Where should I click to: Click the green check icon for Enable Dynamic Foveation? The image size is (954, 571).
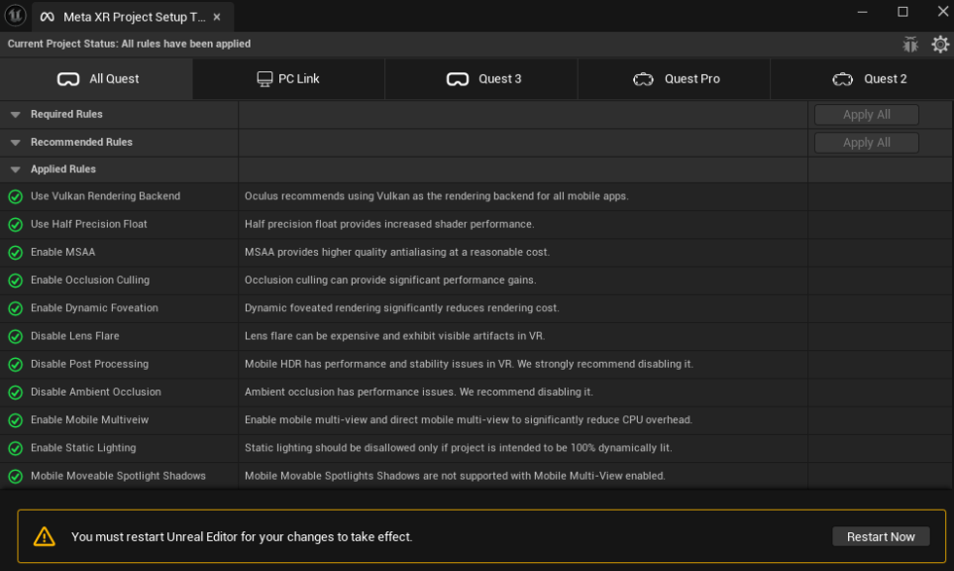pyautogui.click(x=15, y=308)
